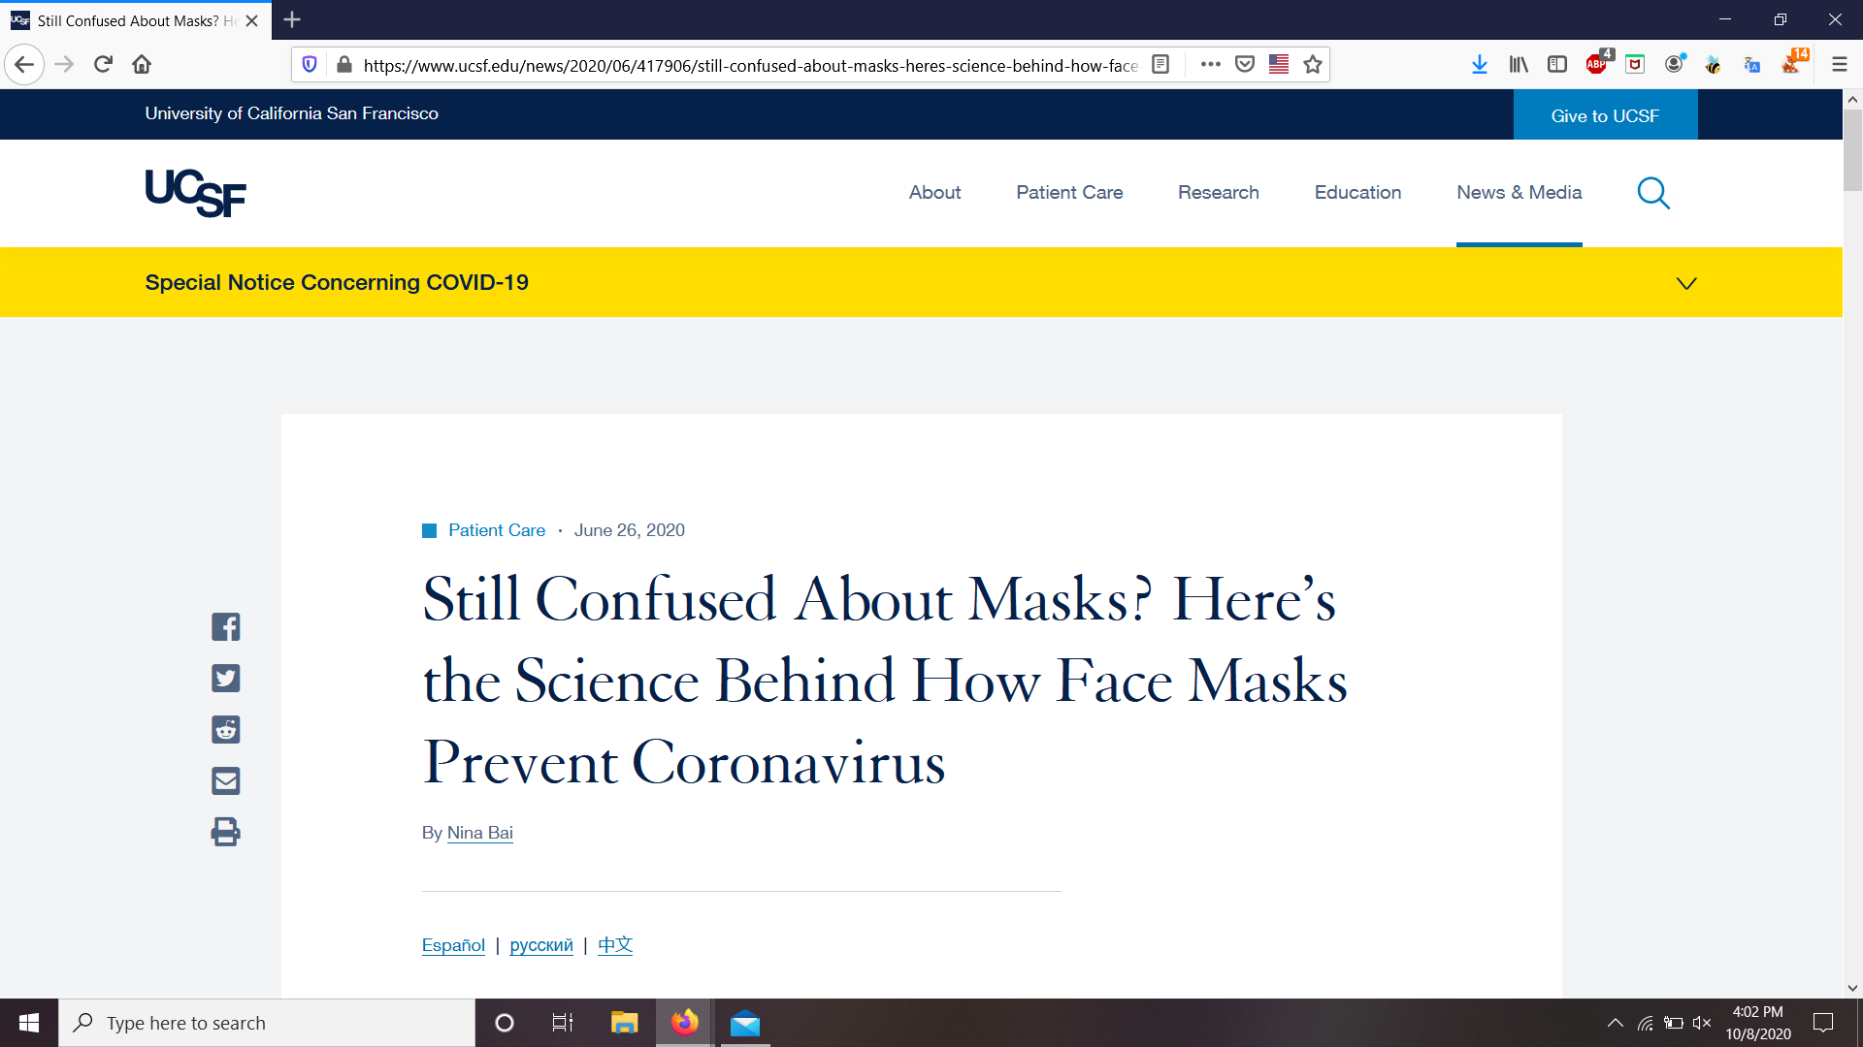Email this article icon
The width and height of the screenshot is (1863, 1047).
click(x=225, y=781)
